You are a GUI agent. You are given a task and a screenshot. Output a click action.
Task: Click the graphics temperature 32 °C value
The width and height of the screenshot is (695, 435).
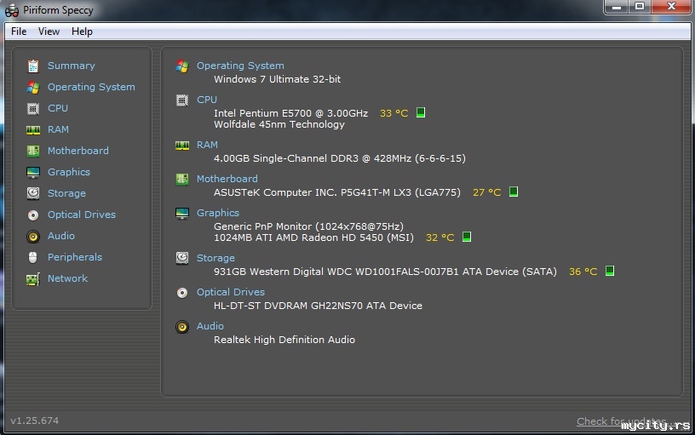click(439, 238)
